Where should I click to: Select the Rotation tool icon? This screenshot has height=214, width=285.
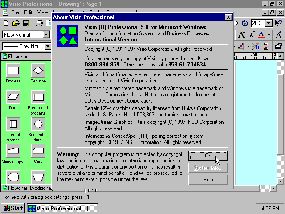244,23
